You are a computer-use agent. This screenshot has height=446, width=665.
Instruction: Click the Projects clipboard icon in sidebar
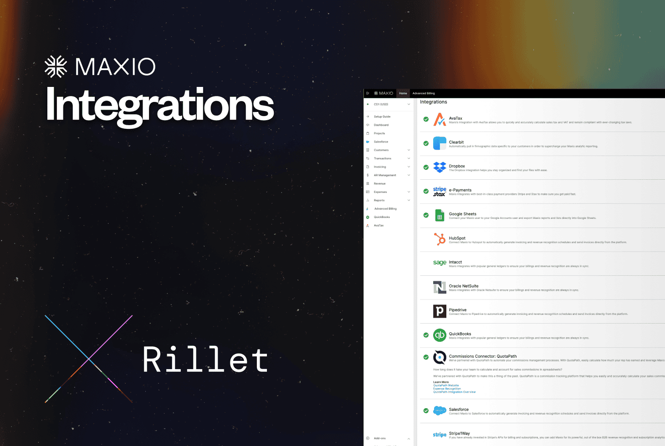pyautogui.click(x=368, y=133)
